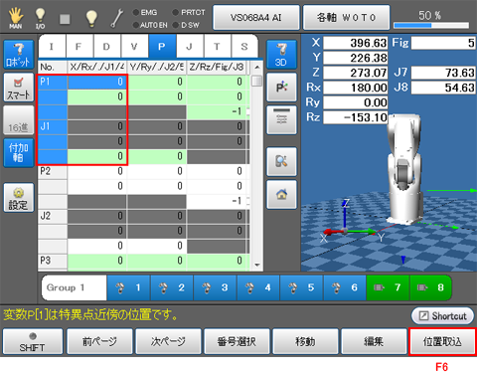The height and width of the screenshot is (373, 477).
Task: Open the 各軸 W0 T0 selector
Action: (x=346, y=17)
